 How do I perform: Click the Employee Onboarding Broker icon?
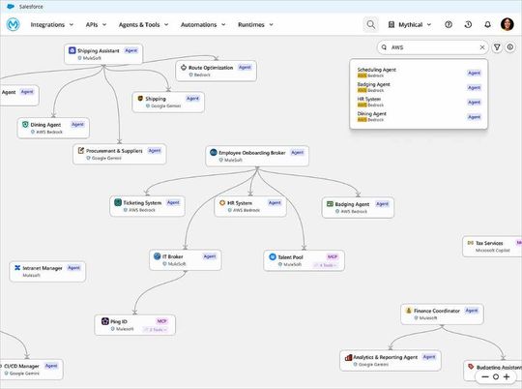point(214,152)
